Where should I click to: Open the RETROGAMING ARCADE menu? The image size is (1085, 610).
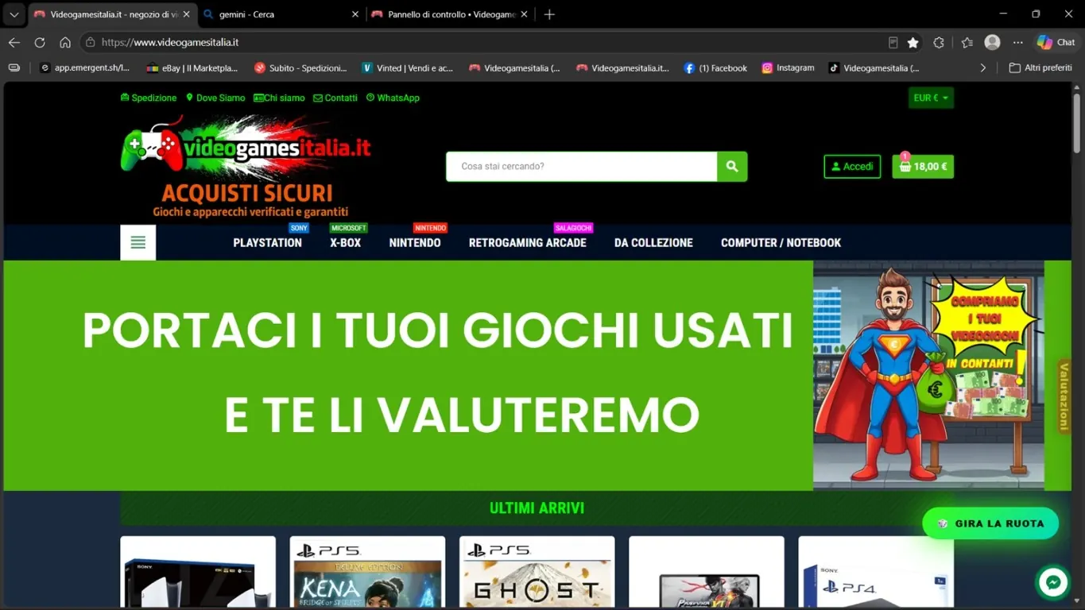pyautogui.click(x=528, y=243)
